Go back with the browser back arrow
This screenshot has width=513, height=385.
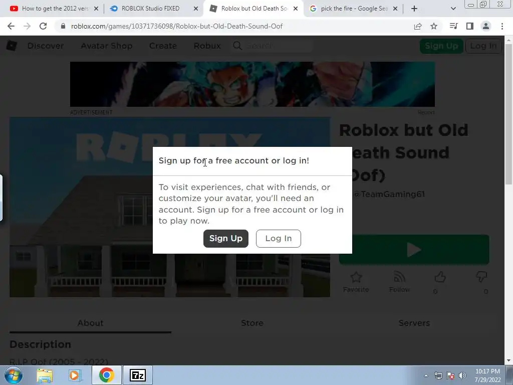coord(11,26)
